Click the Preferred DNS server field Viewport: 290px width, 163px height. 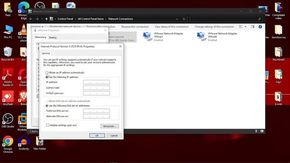pyautogui.click(x=97, y=111)
